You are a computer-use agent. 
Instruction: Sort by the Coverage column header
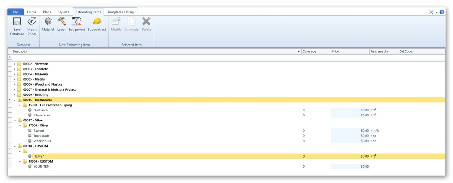[x=316, y=51]
